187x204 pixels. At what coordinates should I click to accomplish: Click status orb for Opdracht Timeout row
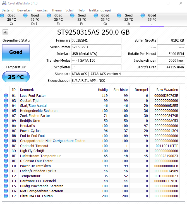[6, 146]
